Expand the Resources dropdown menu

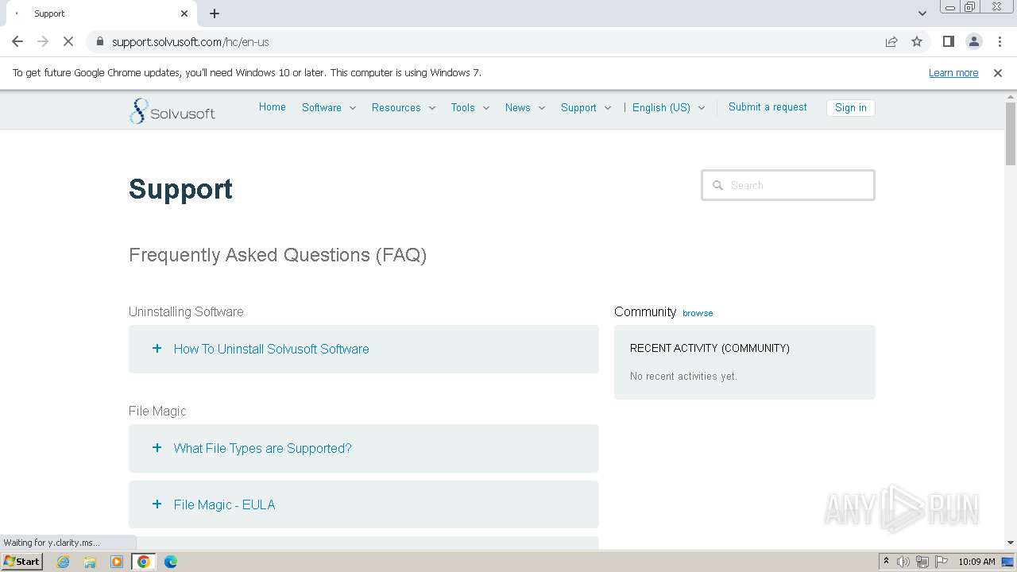tap(404, 107)
